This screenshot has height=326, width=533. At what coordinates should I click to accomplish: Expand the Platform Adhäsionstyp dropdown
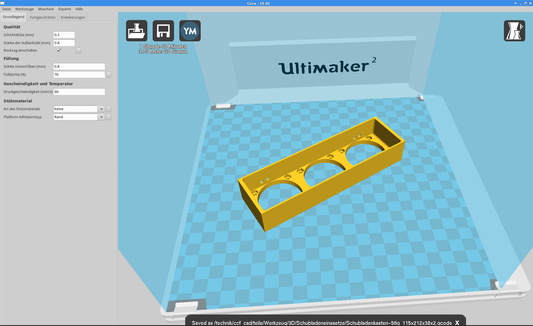101,117
